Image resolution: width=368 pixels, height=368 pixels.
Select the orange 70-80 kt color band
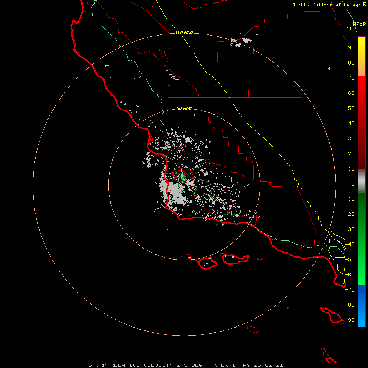(361, 70)
